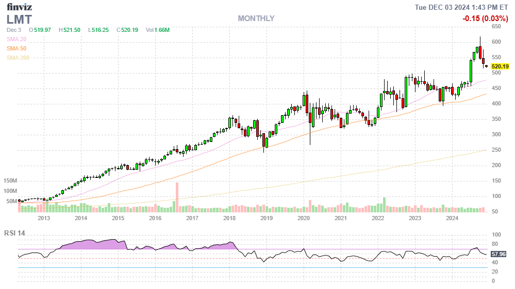Toggle the SMA 200 legend label
Viewport: 515px width, 289px height.
[x=18, y=58]
